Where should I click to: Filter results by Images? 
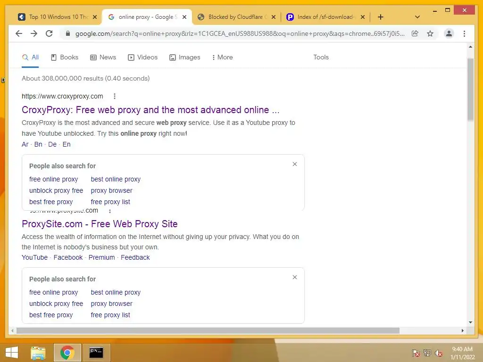point(185,57)
